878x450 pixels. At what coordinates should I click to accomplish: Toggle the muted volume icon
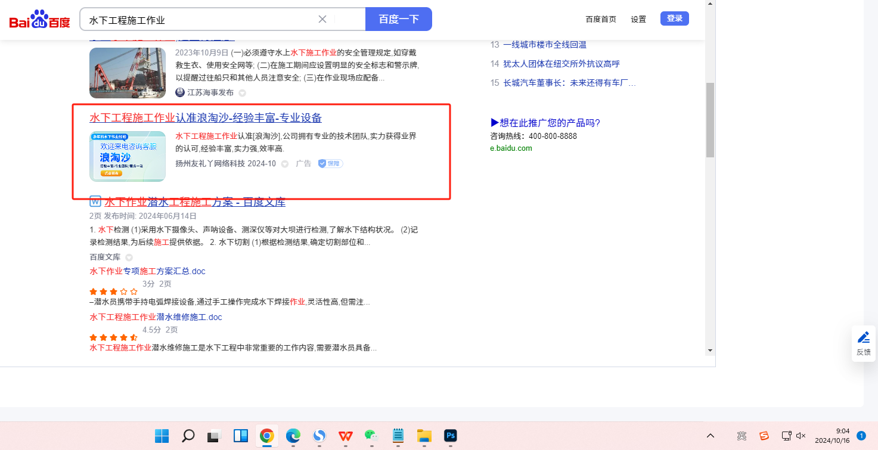click(x=801, y=436)
